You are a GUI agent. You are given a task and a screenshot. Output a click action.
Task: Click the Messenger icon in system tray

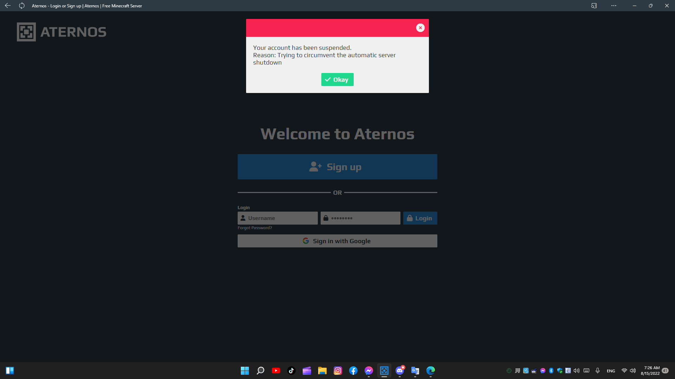[543, 371]
